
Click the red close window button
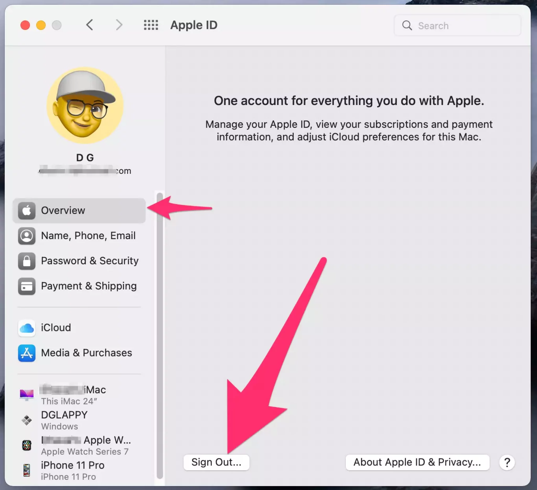(25, 25)
